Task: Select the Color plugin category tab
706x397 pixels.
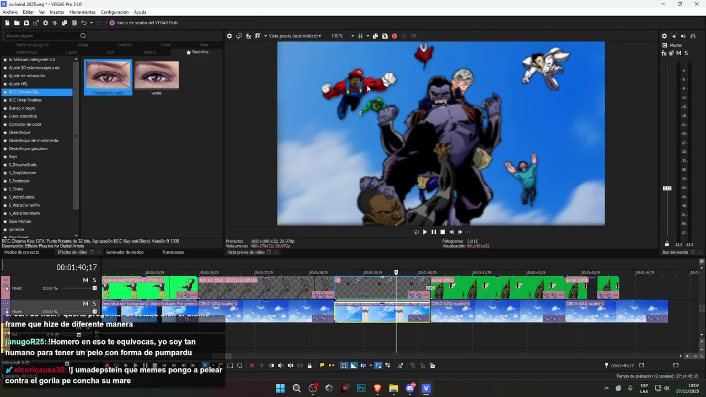Action: point(165,45)
